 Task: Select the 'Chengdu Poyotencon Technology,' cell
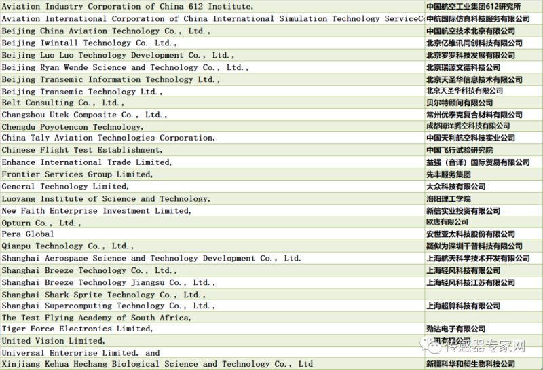pos(212,126)
